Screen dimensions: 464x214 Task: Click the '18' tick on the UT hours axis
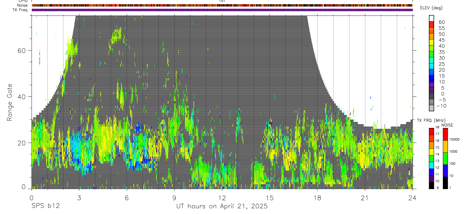317,197
